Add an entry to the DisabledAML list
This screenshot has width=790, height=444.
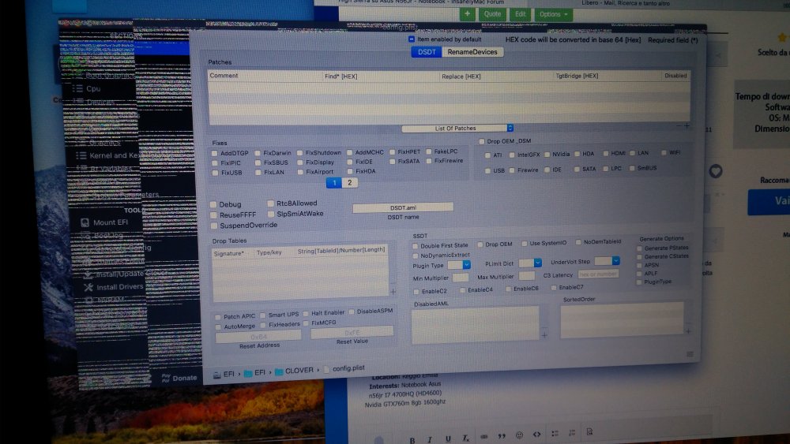[544, 335]
